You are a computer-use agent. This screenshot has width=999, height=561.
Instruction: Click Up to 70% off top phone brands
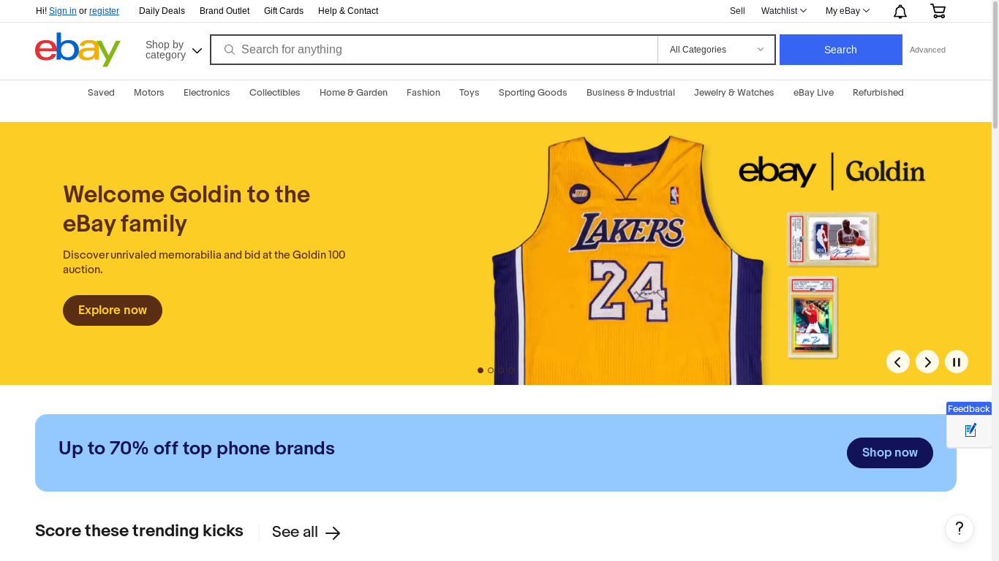tap(197, 449)
